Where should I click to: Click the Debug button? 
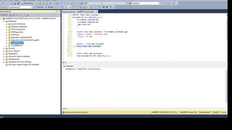[49, 7]
